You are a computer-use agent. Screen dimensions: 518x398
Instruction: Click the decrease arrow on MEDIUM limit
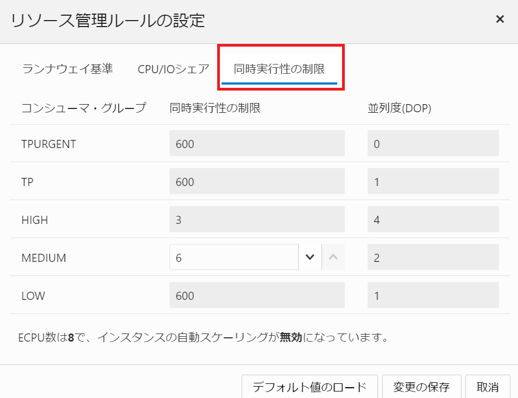(x=309, y=256)
